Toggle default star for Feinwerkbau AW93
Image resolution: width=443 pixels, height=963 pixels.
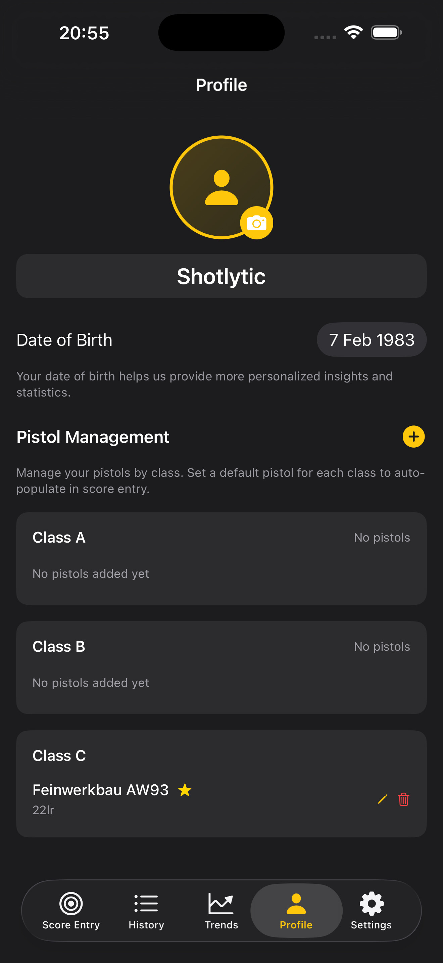click(185, 790)
